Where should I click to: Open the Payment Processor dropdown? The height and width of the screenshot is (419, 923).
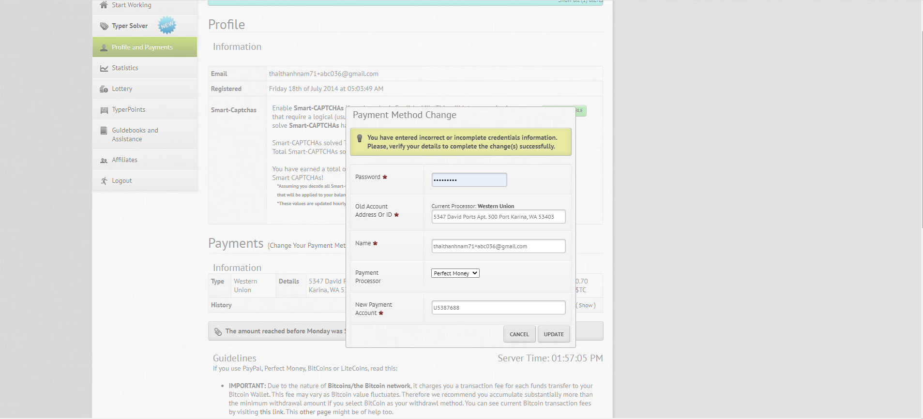coord(455,273)
